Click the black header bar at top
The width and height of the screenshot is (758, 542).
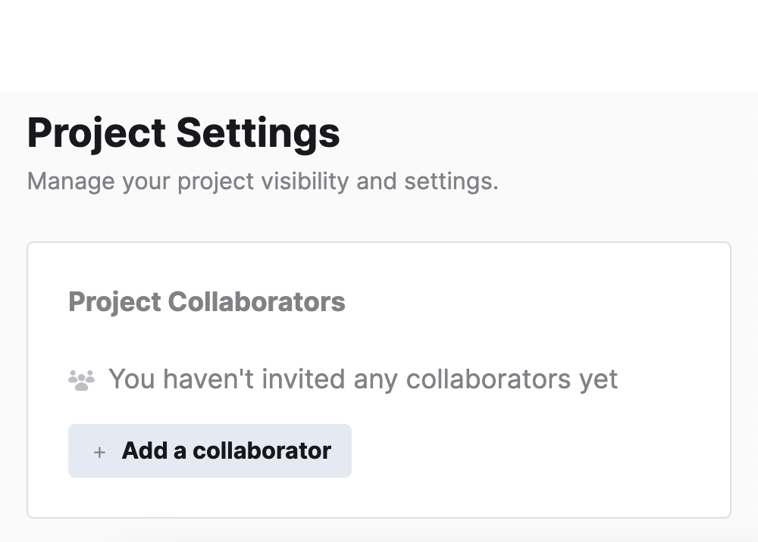pos(379,45)
